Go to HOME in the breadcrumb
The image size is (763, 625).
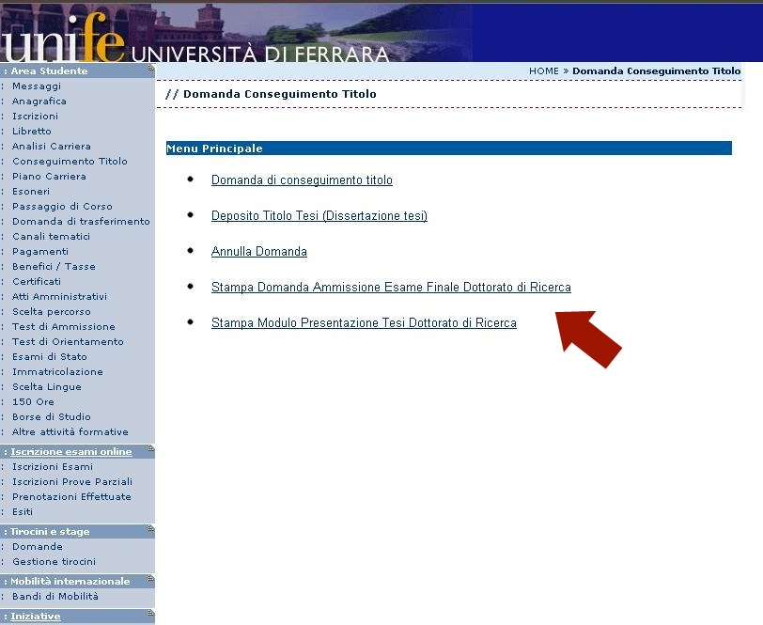(543, 71)
